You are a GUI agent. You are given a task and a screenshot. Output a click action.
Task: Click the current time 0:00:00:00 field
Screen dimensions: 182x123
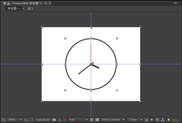[43, 120]
